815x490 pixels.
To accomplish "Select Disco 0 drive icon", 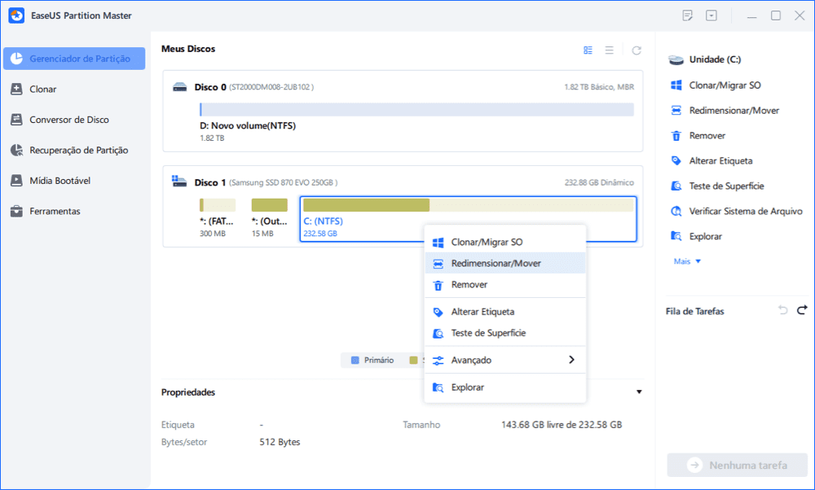I will (180, 87).
